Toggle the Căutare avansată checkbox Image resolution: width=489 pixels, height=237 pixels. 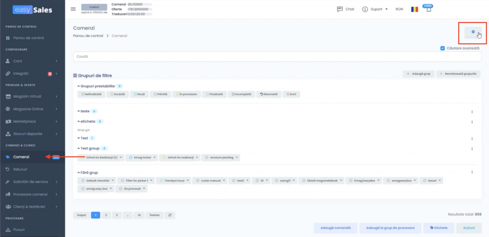[443, 48]
